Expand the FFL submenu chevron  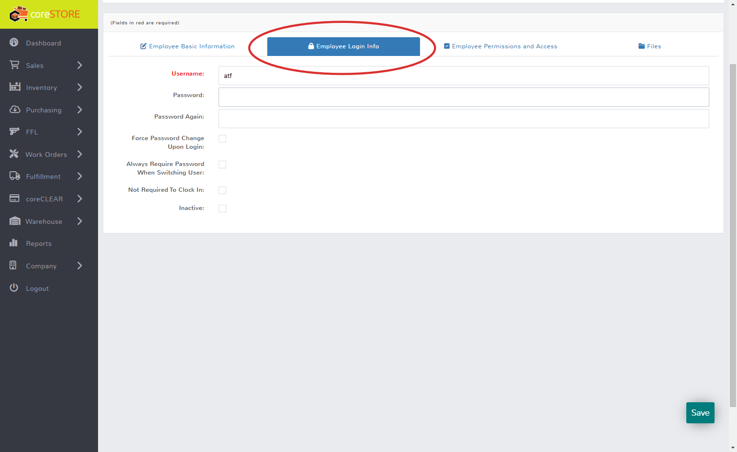point(80,132)
